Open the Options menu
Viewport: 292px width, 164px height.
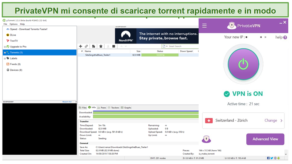point(13,24)
